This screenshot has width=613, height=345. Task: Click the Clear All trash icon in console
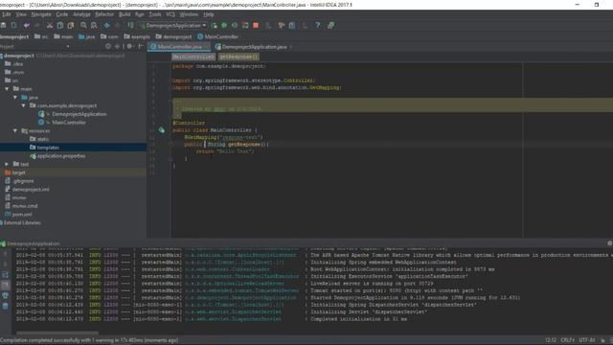coord(5,307)
